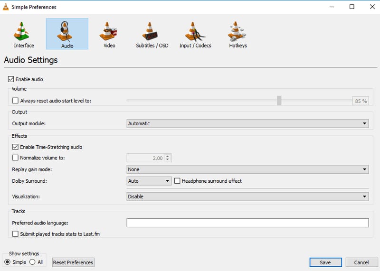Enable Always reset audio start level

15,101
